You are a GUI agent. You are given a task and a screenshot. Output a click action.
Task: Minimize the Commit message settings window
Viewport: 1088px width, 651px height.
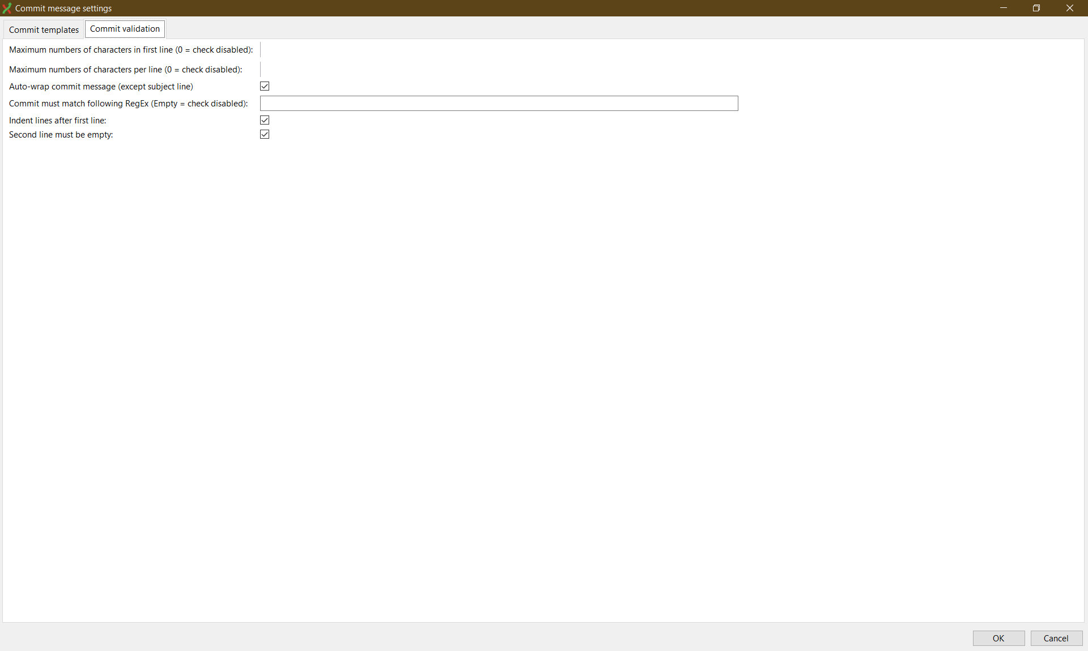pos(1004,8)
